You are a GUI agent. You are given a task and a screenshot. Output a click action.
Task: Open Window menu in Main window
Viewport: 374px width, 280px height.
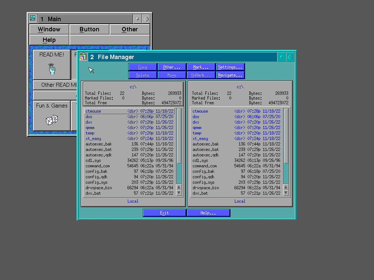pyautogui.click(x=49, y=29)
